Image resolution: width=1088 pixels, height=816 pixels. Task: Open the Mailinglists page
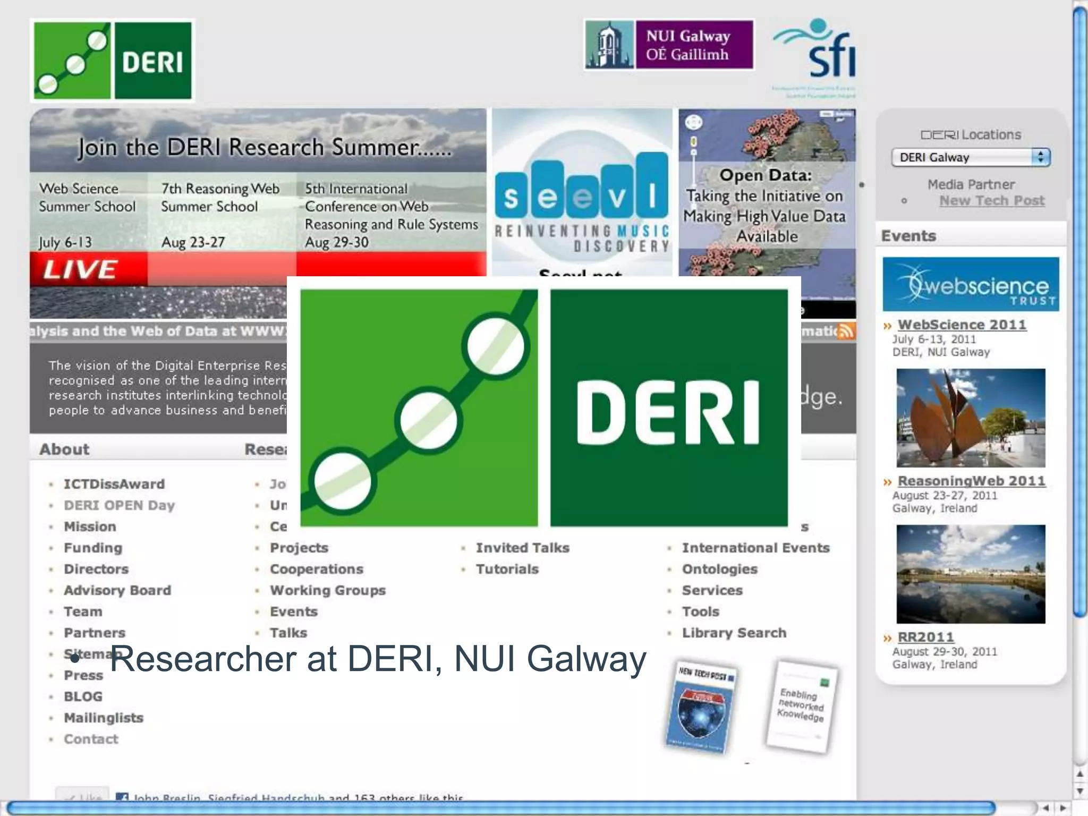point(104,718)
